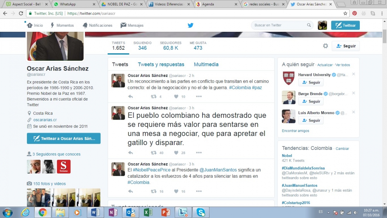Open profile settings gear menu
The image size is (387, 218).
coord(325,46)
